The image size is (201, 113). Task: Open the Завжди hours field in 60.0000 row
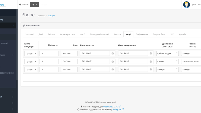click(x=191, y=53)
